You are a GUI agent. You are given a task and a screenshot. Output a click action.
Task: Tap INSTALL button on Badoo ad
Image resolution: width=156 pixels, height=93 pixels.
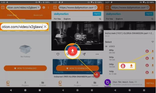(150, 83)
